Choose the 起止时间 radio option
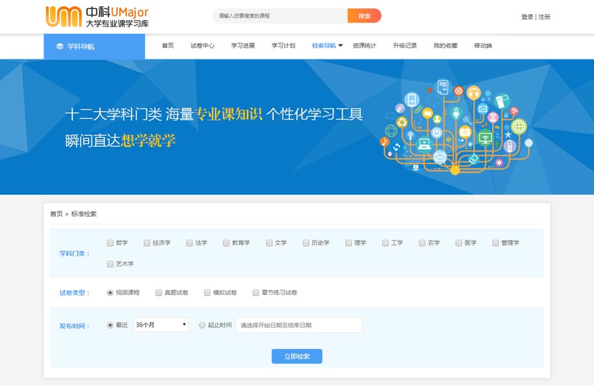This screenshot has width=594, height=386. (x=202, y=325)
